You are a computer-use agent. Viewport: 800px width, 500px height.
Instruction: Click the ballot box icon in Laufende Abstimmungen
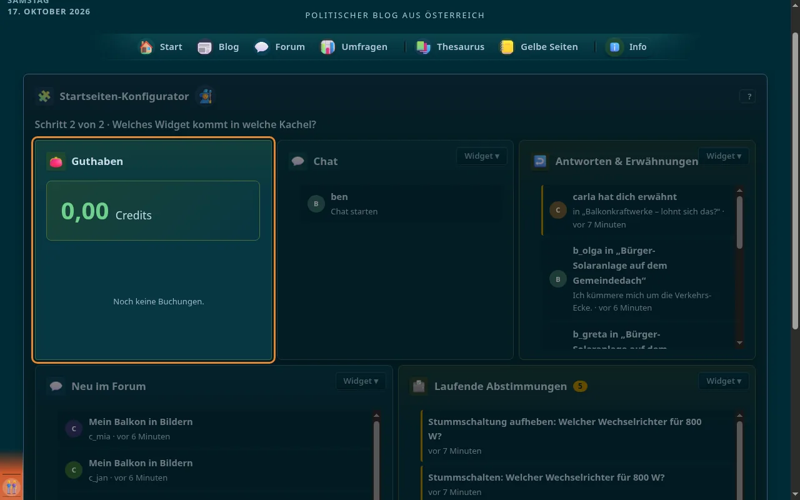[x=419, y=386]
